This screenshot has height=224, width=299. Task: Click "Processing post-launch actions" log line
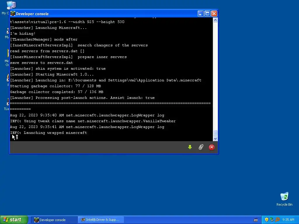[x=82, y=98]
